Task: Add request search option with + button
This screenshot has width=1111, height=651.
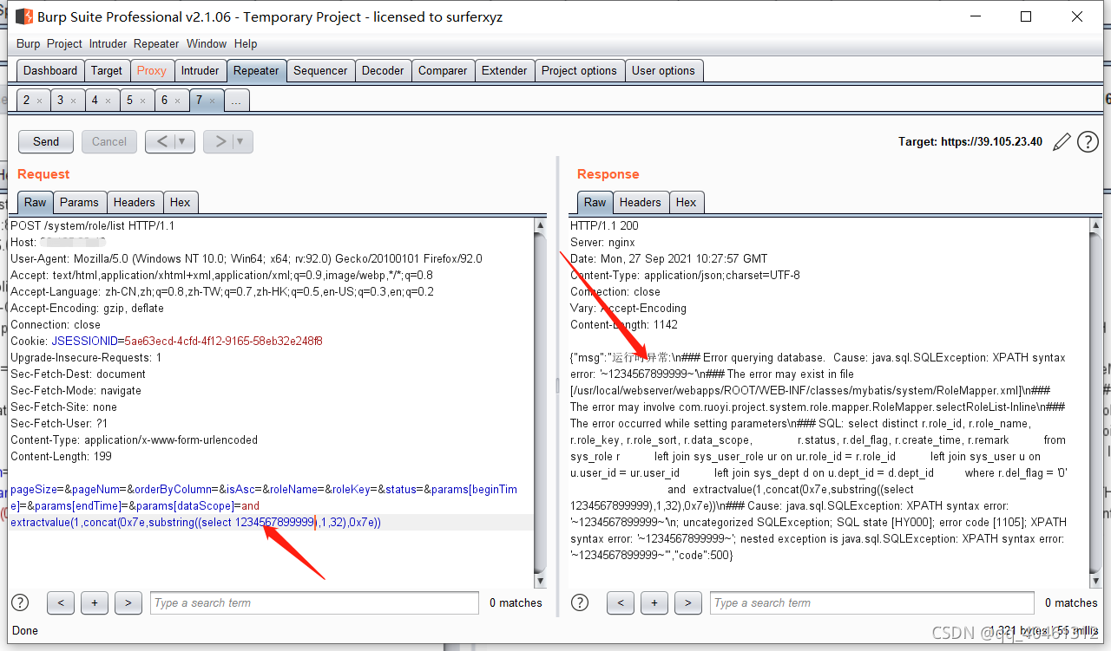Action: pos(95,602)
